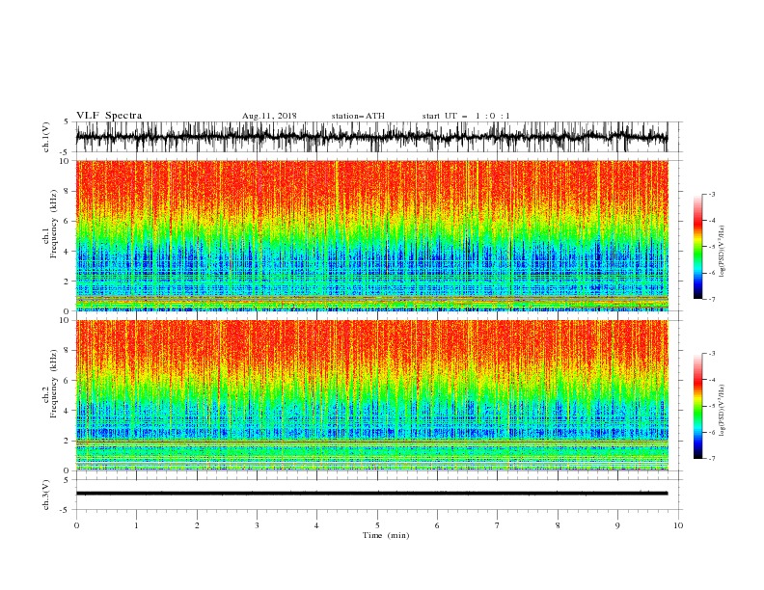Click the ch.1 spectrogram color bar
This screenshot has height=590, width=764.
tap(697, 247)
